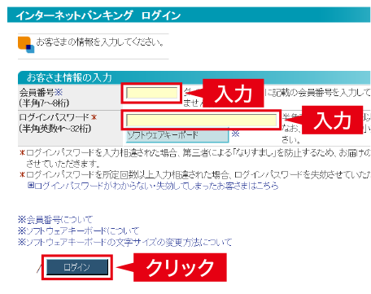Click the dark blue ログイン button
Image resolution: width=371 pixels, height=294 pixels.
pyautogui.click(x=77, y=267)
